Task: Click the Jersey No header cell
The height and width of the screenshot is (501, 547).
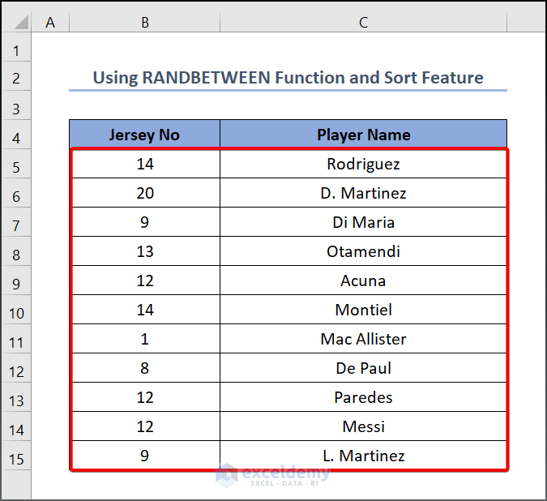Action: pyautogui.click(x=144, y=135)
